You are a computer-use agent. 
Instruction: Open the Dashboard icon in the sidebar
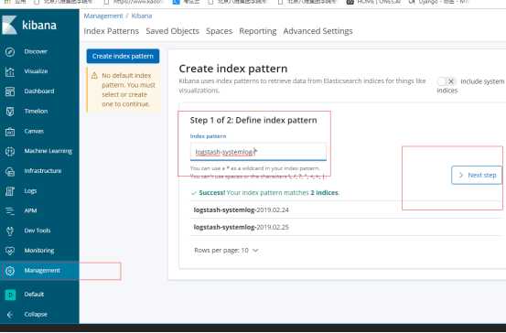pyautogui.click(x=10, y=91)
